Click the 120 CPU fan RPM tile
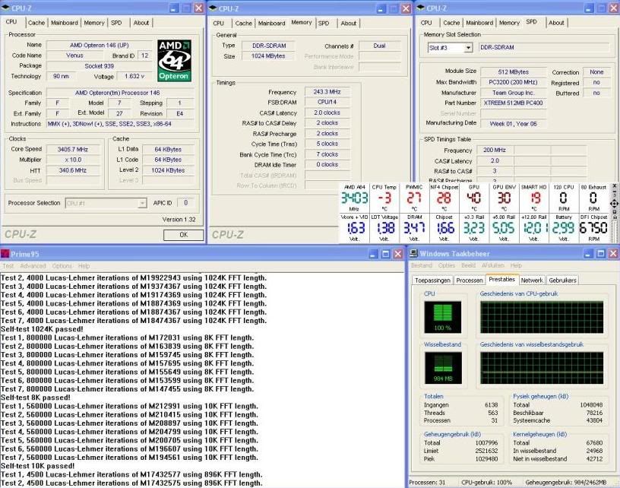620x488 pixels. 564,198
